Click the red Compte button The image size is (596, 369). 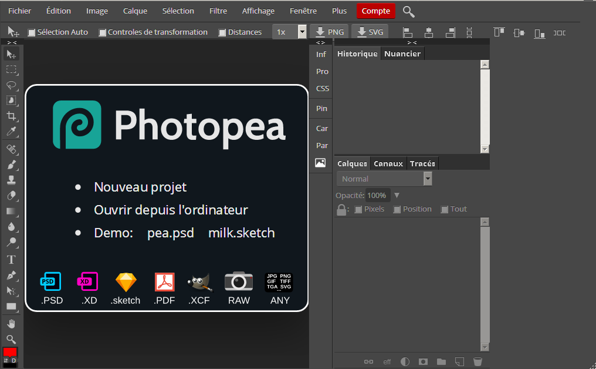pyautogui.click(x=376, y=11)
